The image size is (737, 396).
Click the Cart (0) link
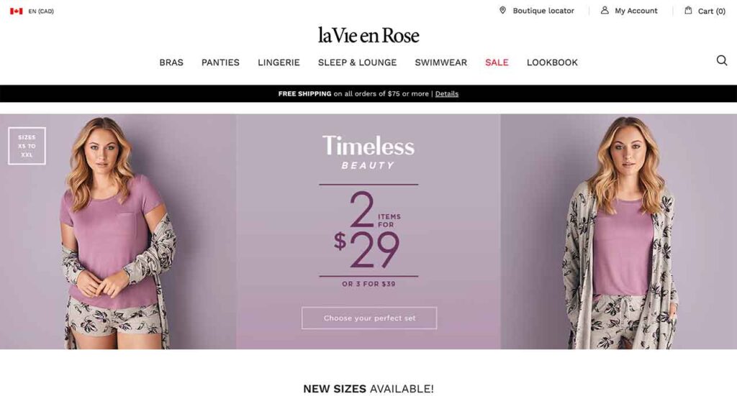[712, 11]
